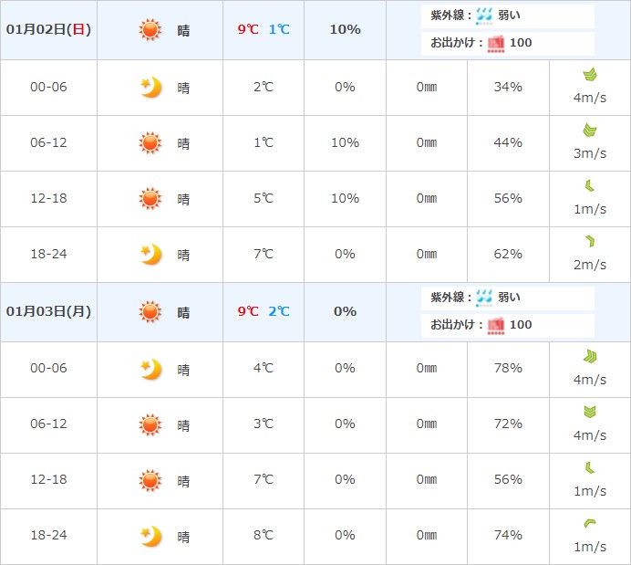Click the 12-18 time slot on 01月02日
Screen dimensions: 631x565
[x=48, y=198]
